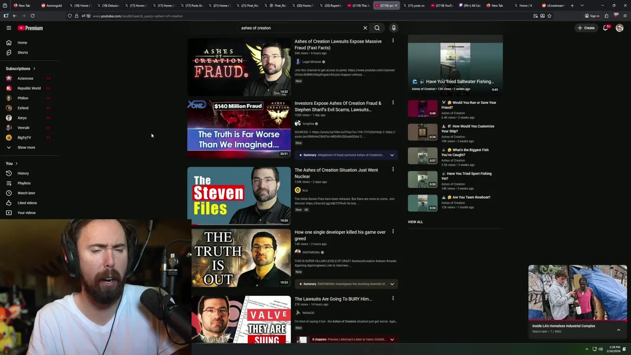Click the title The Lawsuits Are Going To BURY Him

point(333,299)
